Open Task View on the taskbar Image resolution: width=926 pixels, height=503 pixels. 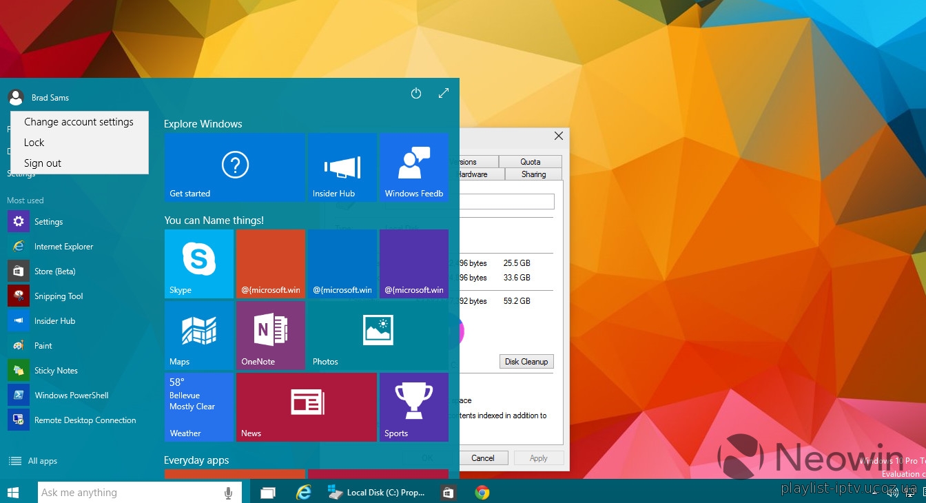click(268, 493)
